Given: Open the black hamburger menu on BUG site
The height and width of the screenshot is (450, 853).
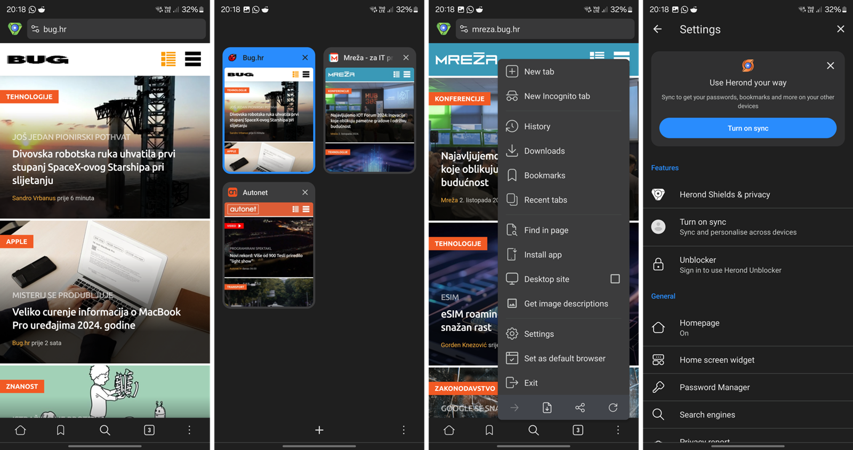Looking at the screenshot, I should tap(193, 59).
